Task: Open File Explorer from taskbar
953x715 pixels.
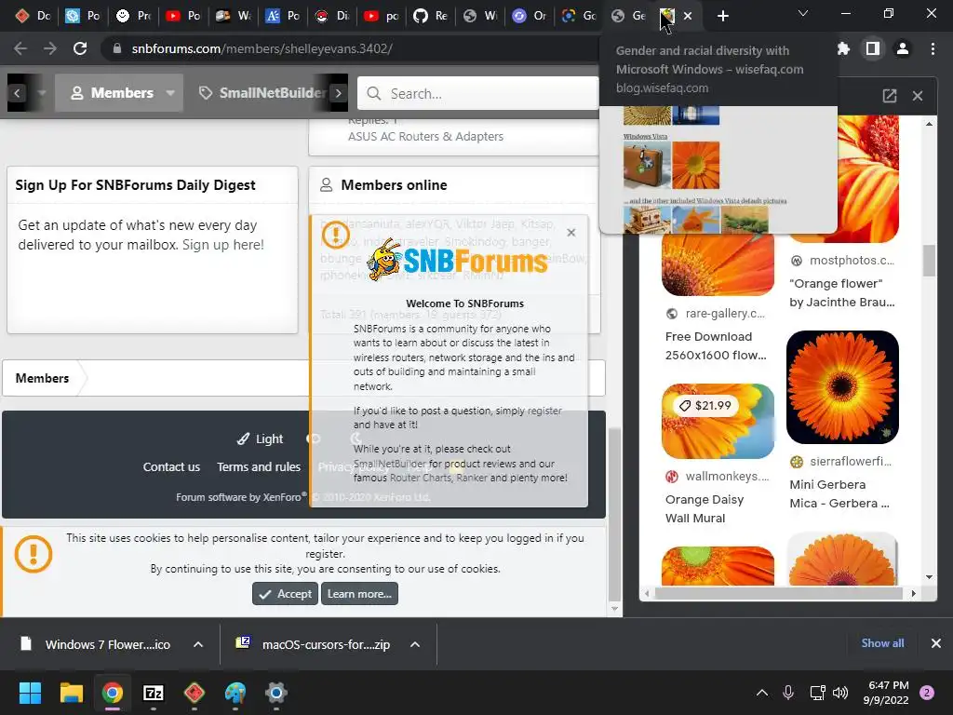Action: pyautogui.click(x=71, y=693)
